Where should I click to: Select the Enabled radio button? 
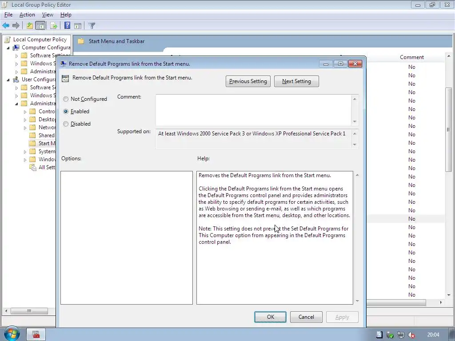click(x=66, y=111)
